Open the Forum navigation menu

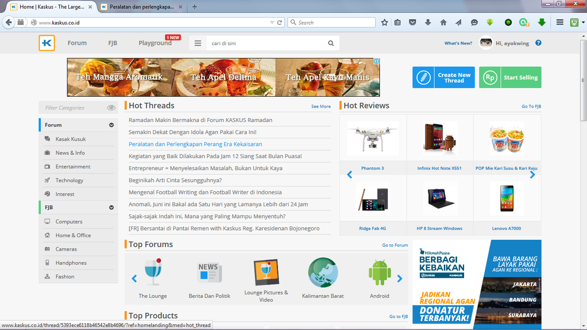pyautogui.click(x=77, y=43)
